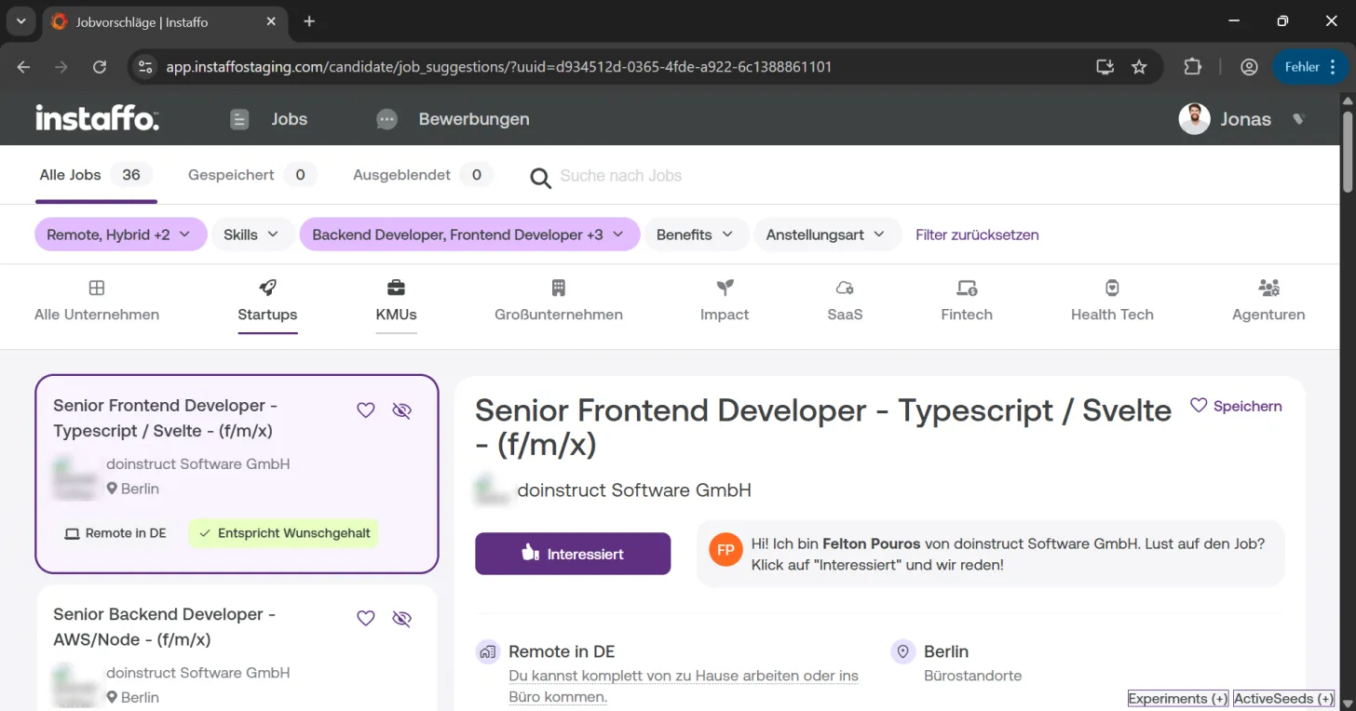The image size is (1356, 711).
Task: Choose the Großunternehmen building category
Action: [x=559, y=301]
